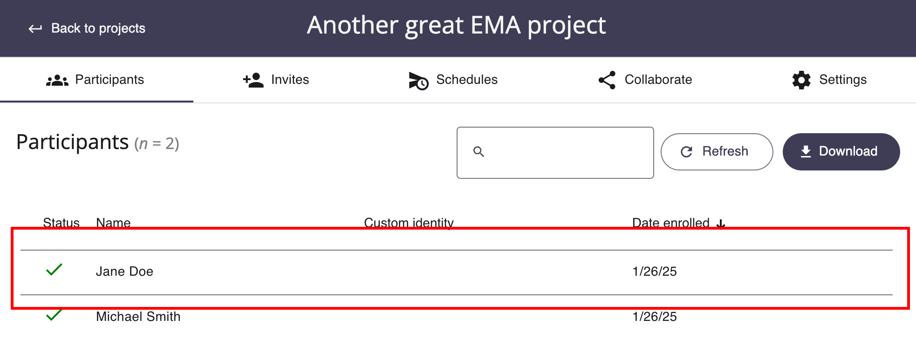Open the Schedules tab
Viewport: 916px width, 340px height.
click(453, 80)
